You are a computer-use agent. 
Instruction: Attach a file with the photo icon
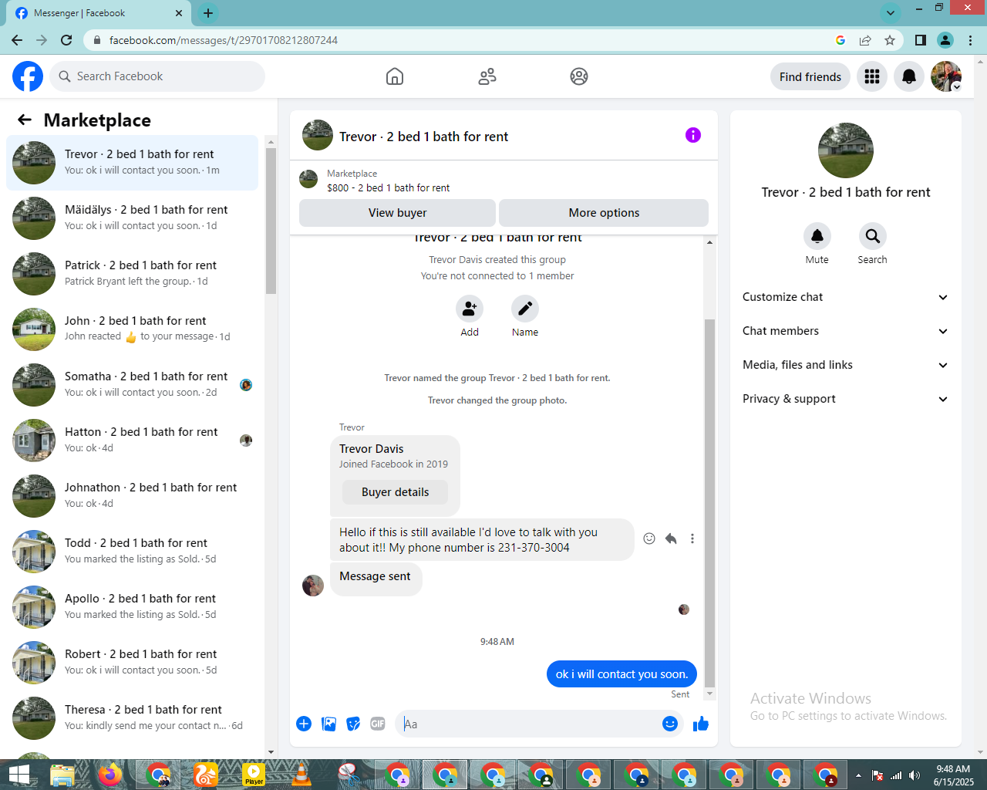(x=328, y=724)
